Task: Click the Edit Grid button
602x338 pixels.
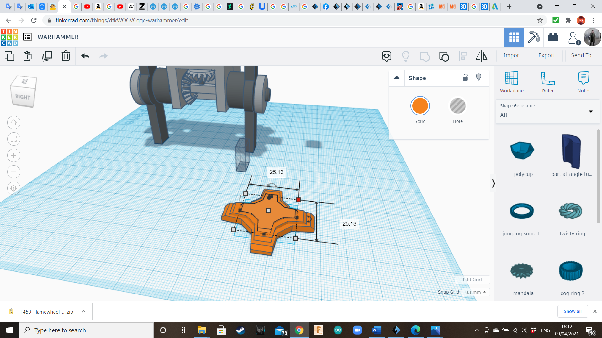Action: [472, 279]
